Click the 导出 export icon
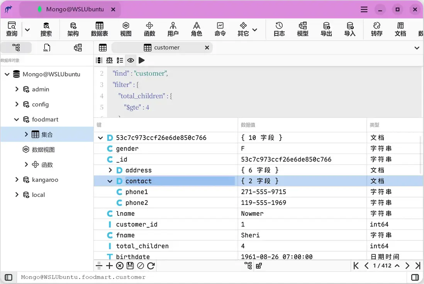The image size is (424, 284). (326, 29)
